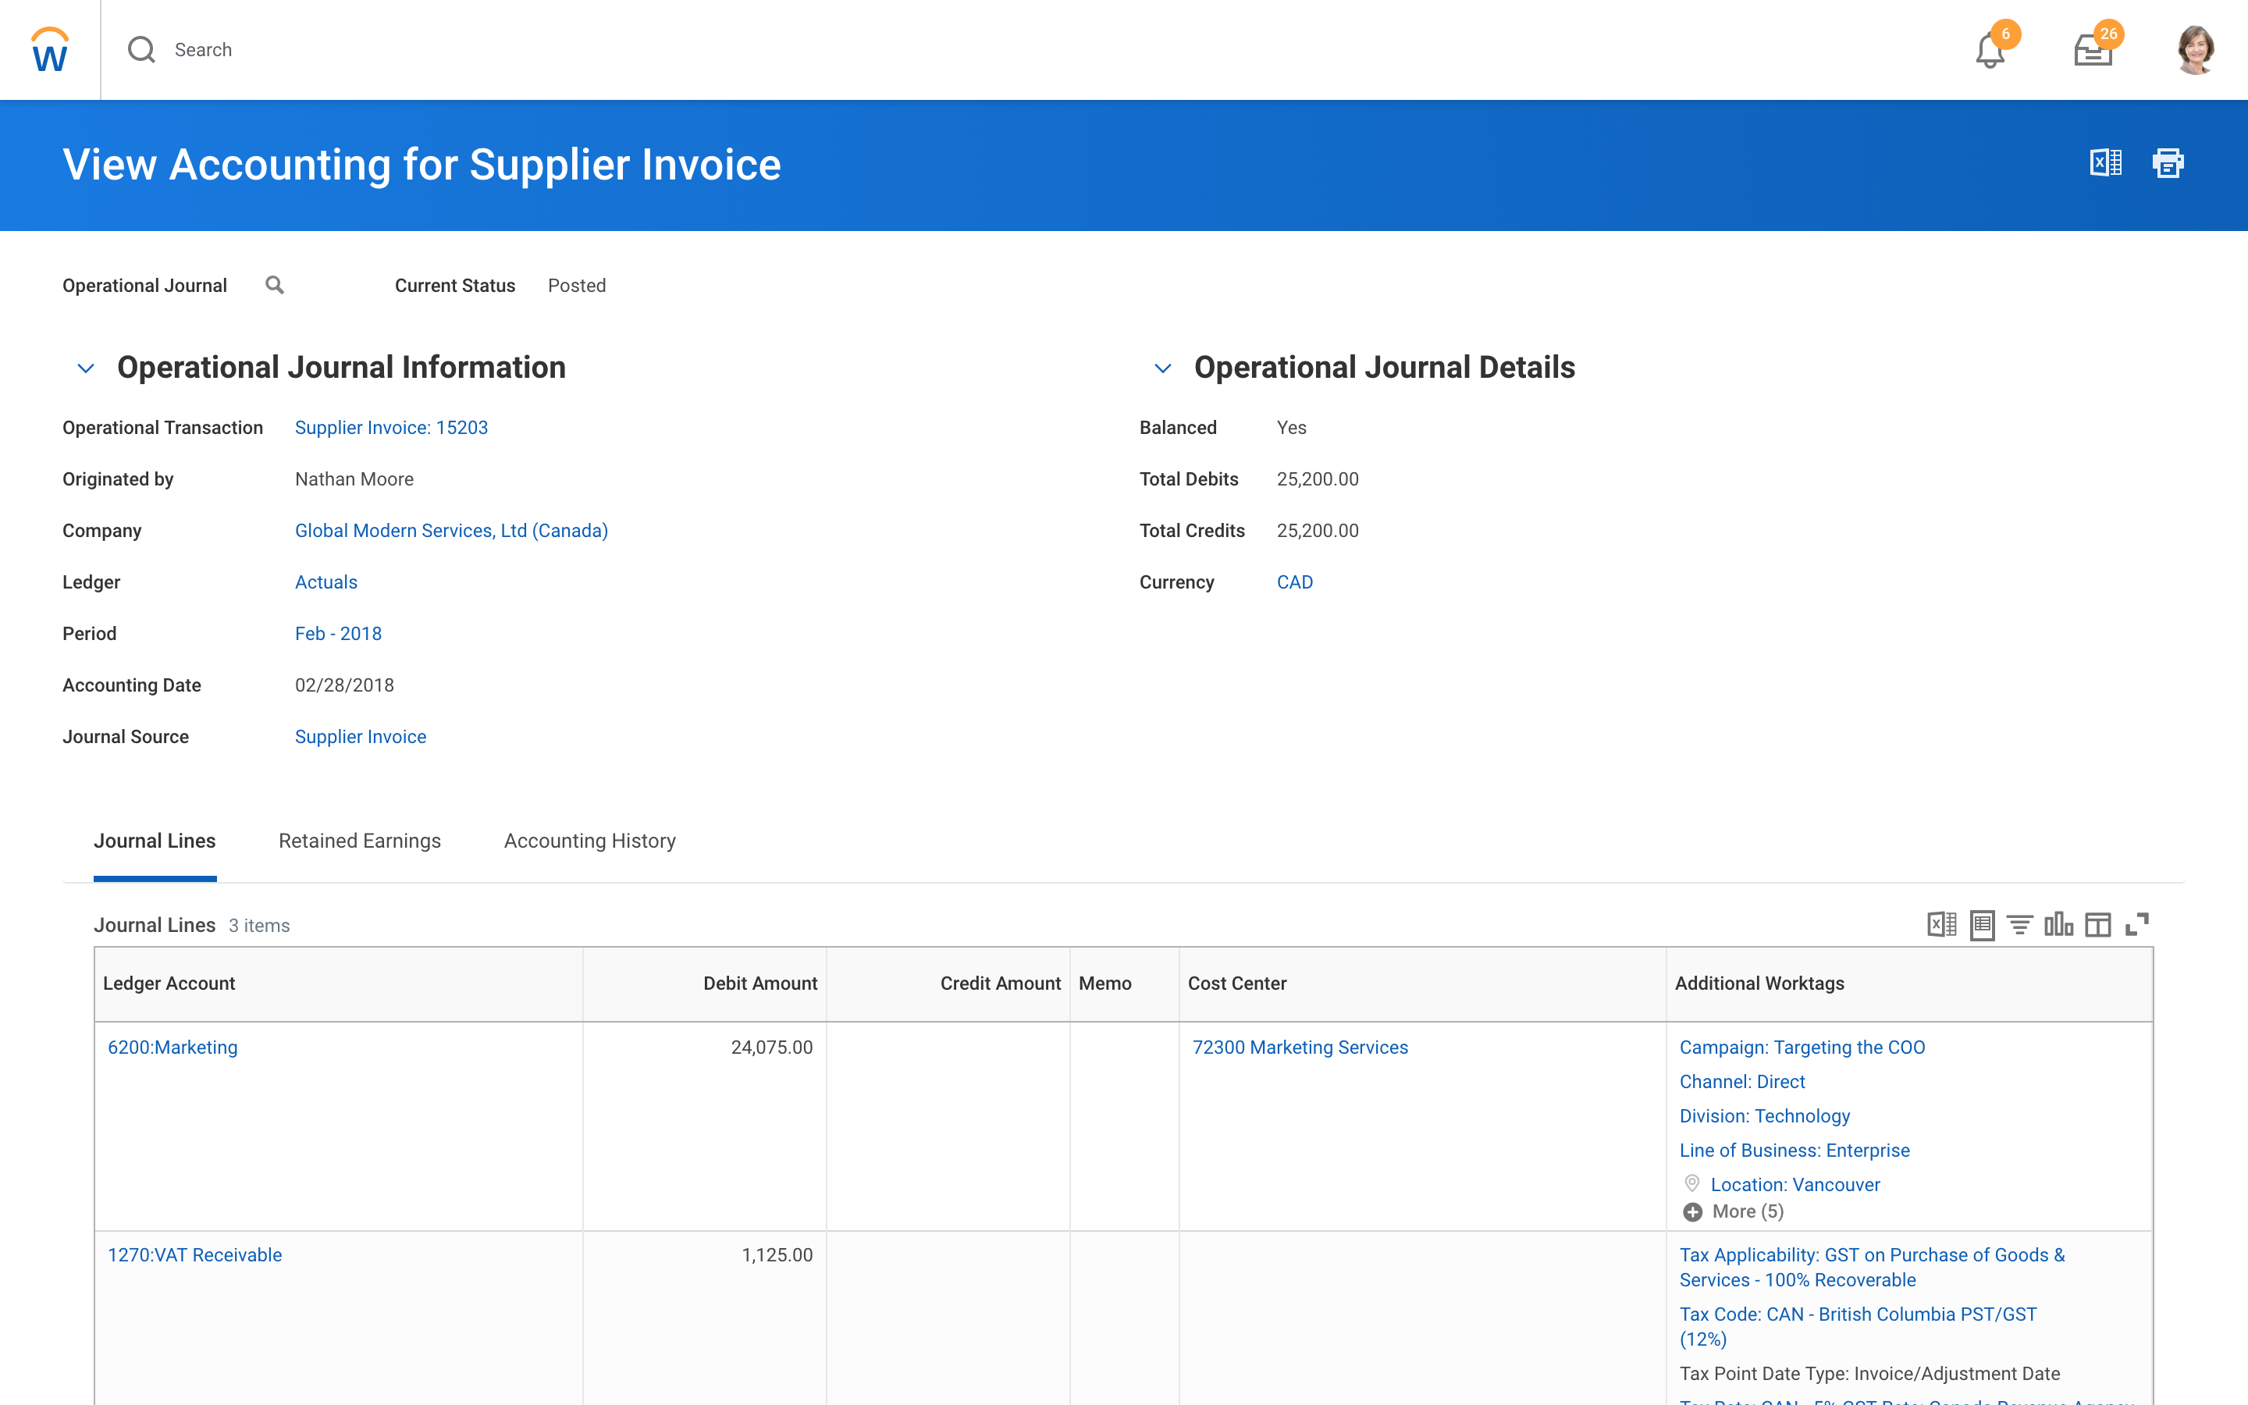The height and width of the screenshot is (1405, 2248).
Task: Collapse Operational Journal Information section
Action: [x=85, y=368]
